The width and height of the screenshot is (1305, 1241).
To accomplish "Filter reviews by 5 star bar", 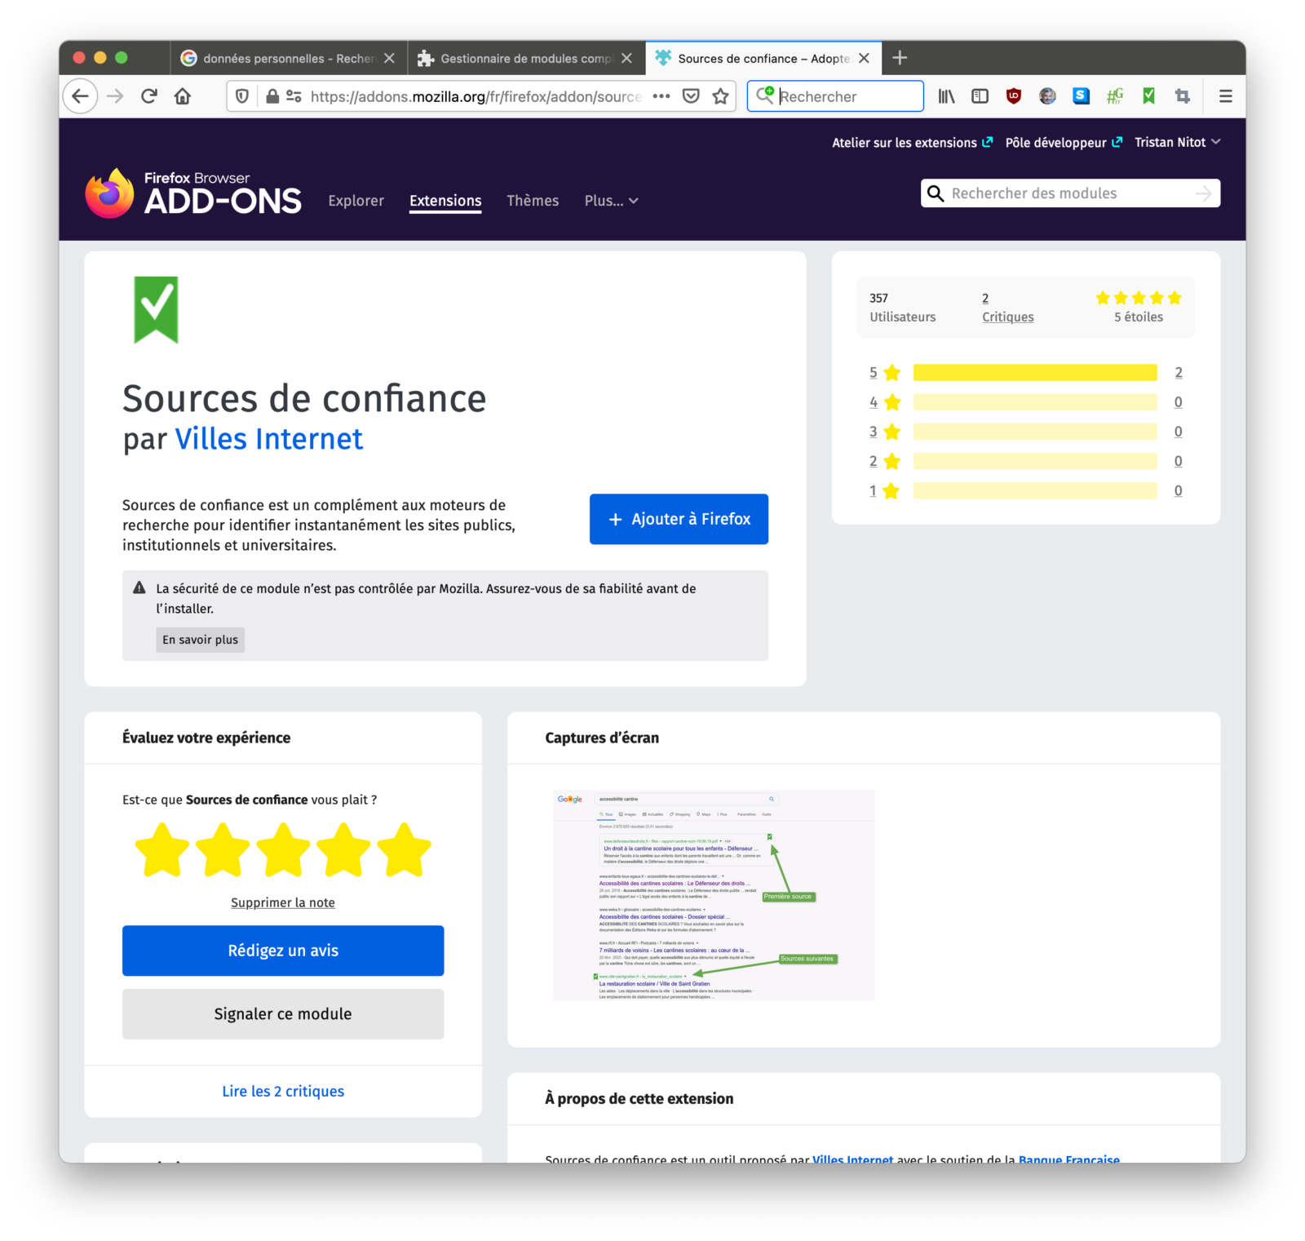I will [1034, 373].
